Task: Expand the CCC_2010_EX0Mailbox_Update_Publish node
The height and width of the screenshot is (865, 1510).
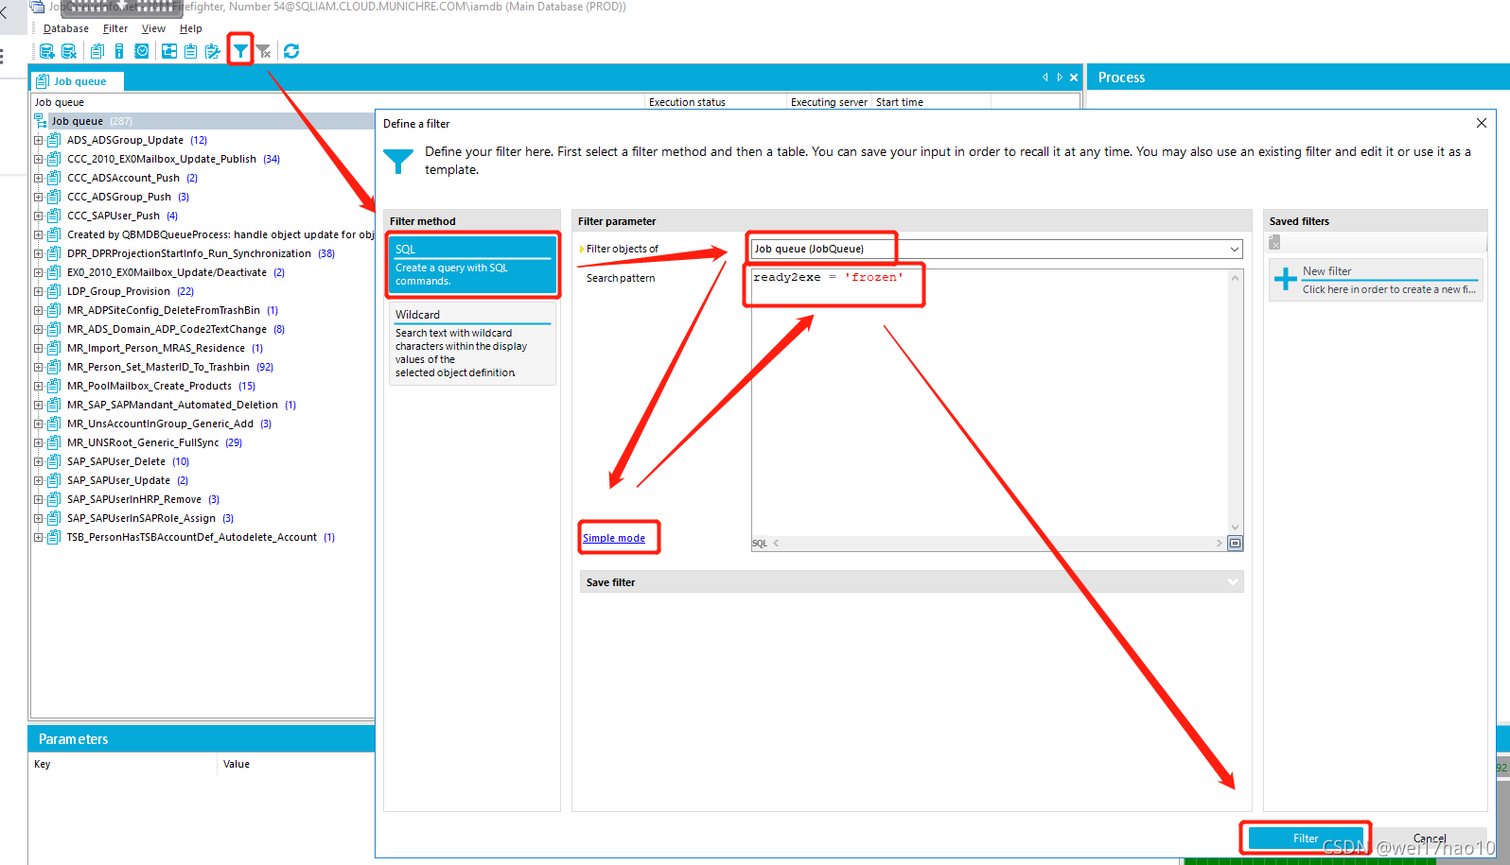Action: (39, 159)
